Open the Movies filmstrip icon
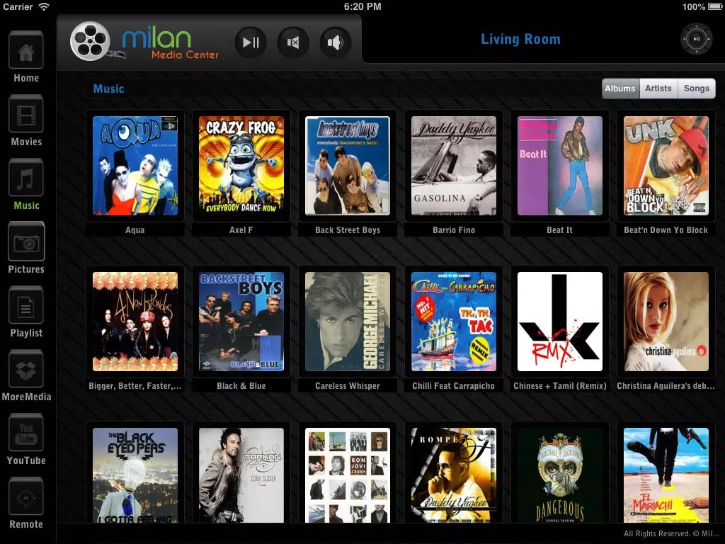Image resolution: width=725 pixels, height=544 pixels. point(26,115)
